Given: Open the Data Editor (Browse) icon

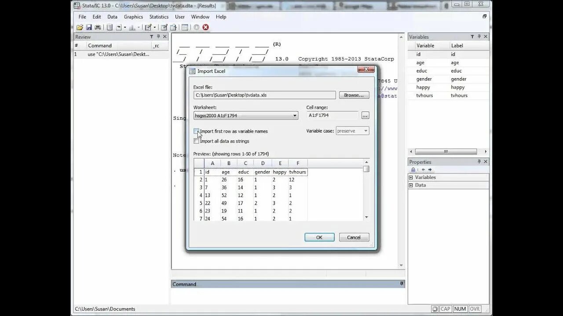Looking at the screenshot, I should [x=173, y=27].
